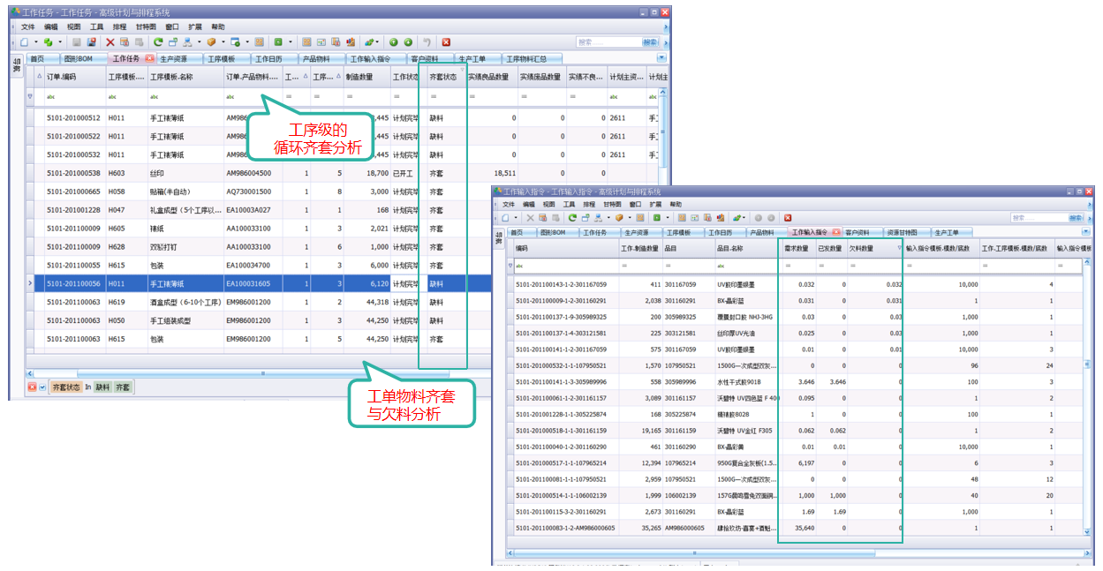Click New document icon in 工作输入指令 window toolbar
Screen dimensions: 1103x571
click(x=505, y=217)
